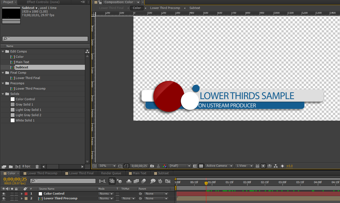The width and height of the screenshot is (340, 203).
Task: Click the Timeline button in viewer footer
Action: (270, 166)
